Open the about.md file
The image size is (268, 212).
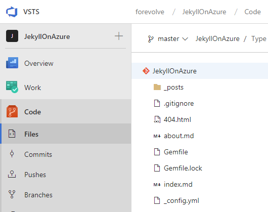point(179,136)
